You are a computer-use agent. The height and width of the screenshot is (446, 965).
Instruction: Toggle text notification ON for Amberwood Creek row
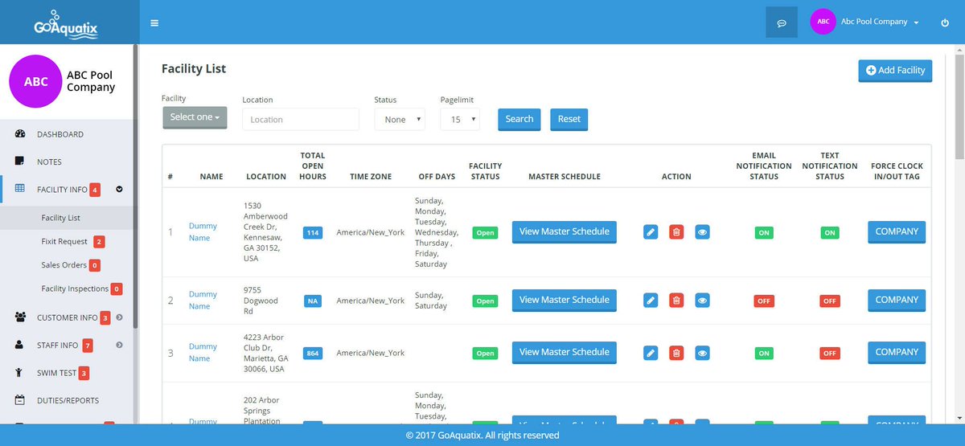(x=830, y=232)
